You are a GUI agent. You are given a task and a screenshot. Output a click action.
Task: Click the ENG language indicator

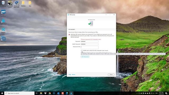click(157, 93)
